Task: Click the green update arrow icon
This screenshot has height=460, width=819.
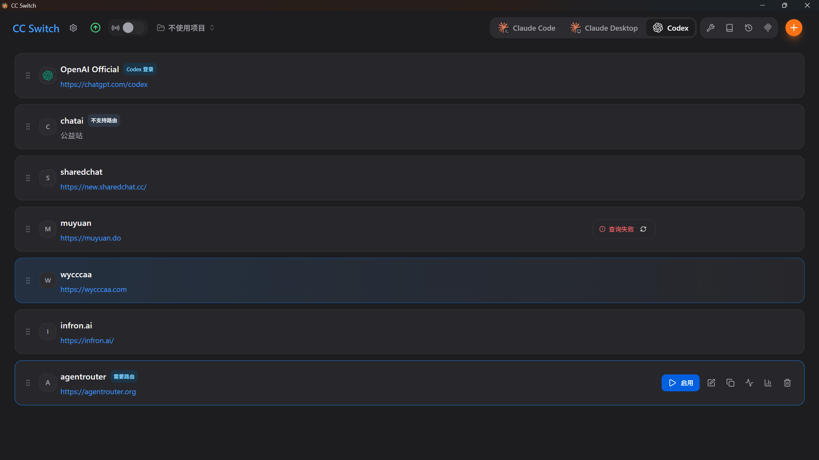Action: 95,28
